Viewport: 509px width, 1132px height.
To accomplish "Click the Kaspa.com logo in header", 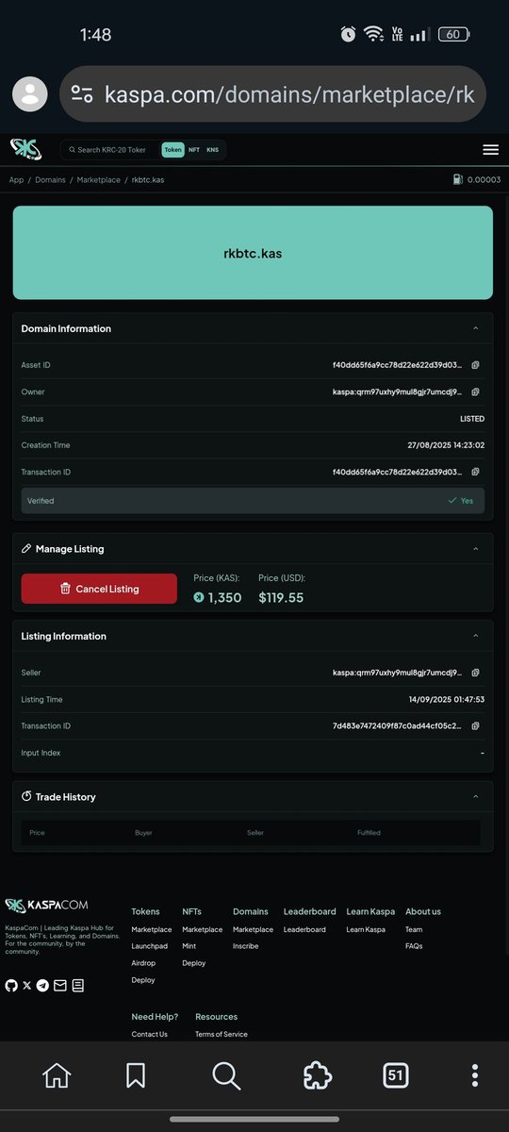I will point(25,149).
